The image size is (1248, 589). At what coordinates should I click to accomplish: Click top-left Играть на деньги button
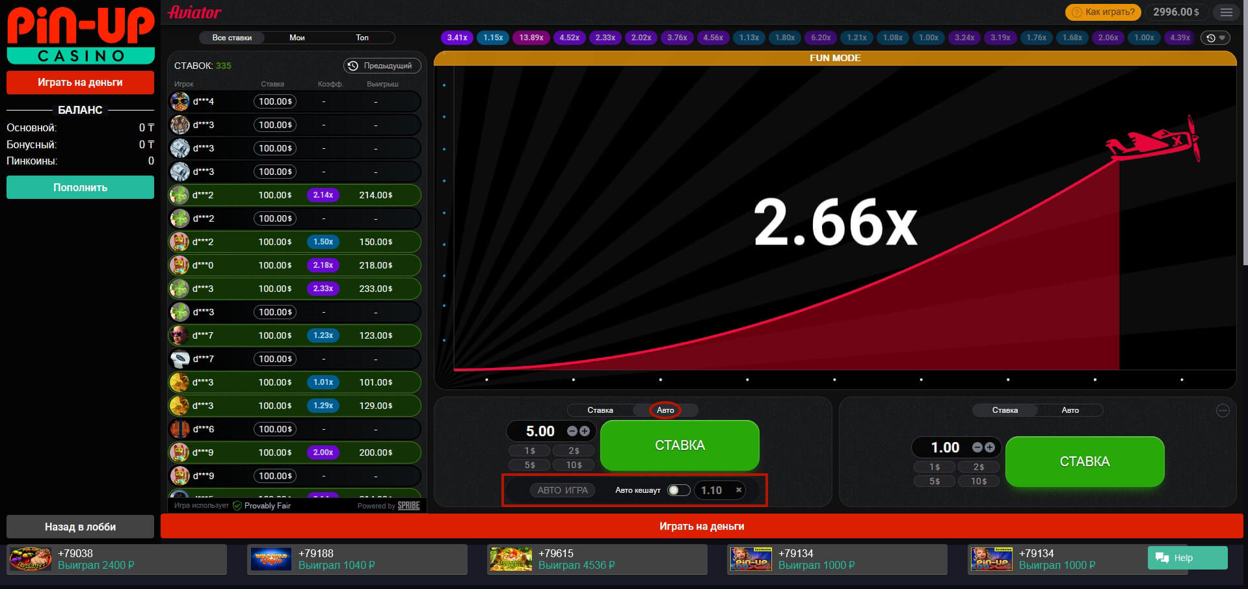pos(80,83)
